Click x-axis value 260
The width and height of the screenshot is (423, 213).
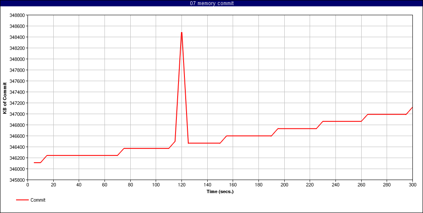pos(361,185)
